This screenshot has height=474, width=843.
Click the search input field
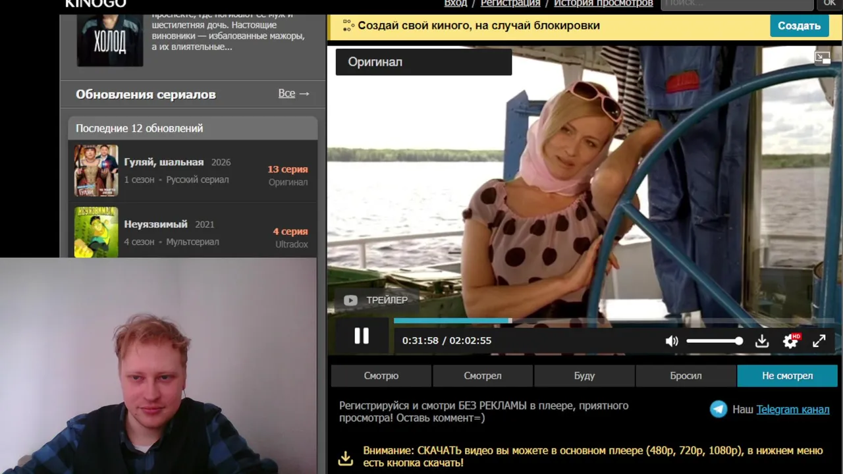tap(737, 4)
